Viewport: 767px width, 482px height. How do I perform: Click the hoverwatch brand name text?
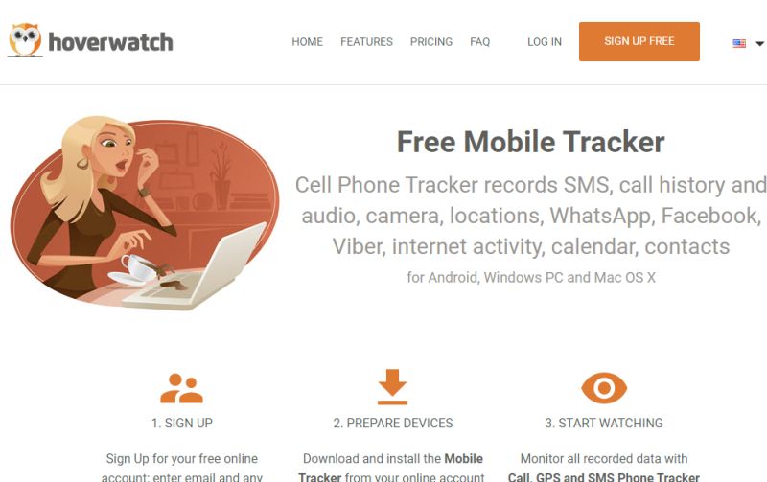pos(110,42)
